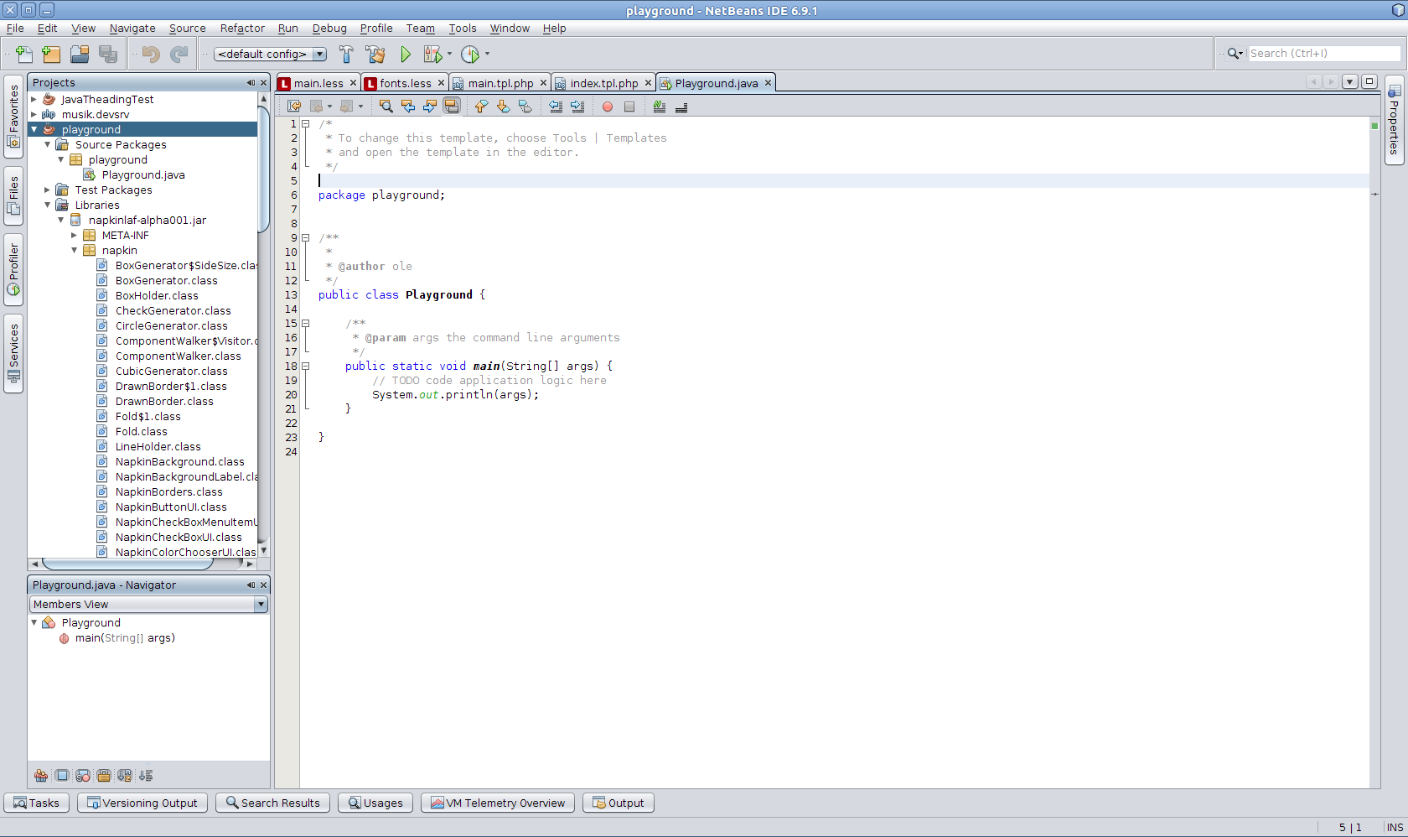Open the default config dropdown

click(270, 54)
